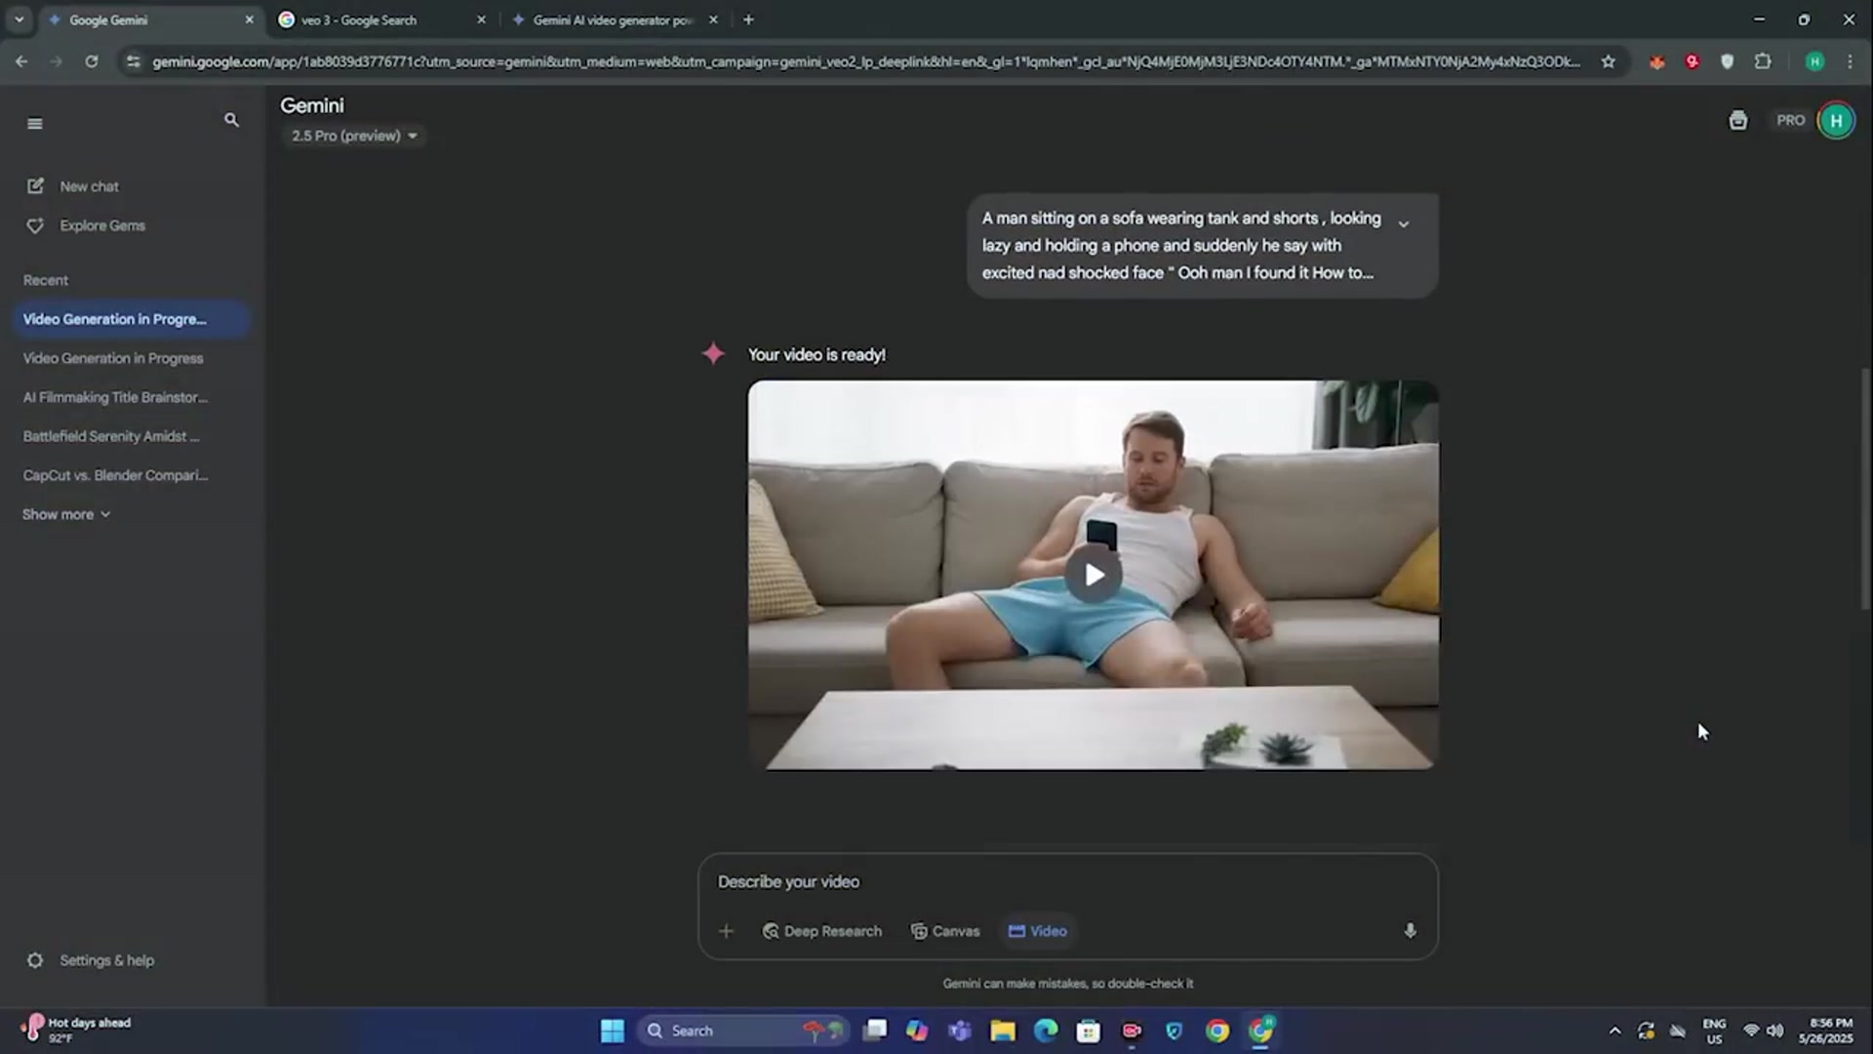Toggle the Gemini sidebar hamburger menu
This screenshot has height=1054, width=1873.
click(35, 123)
